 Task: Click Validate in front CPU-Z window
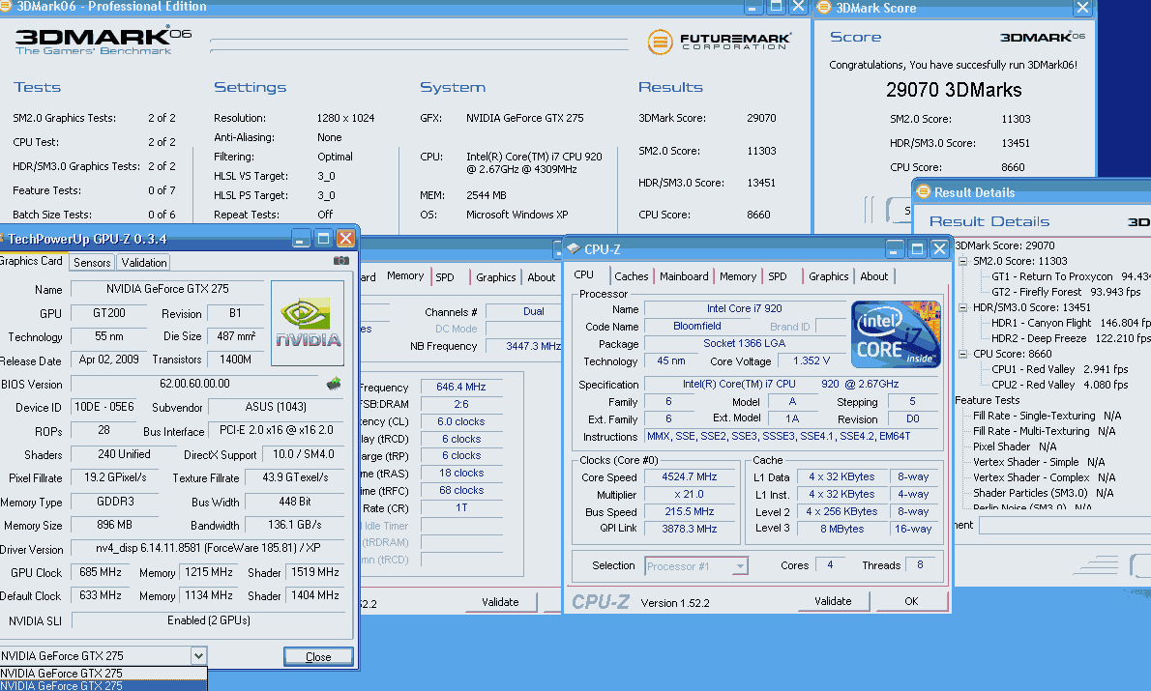pos(833,601)
